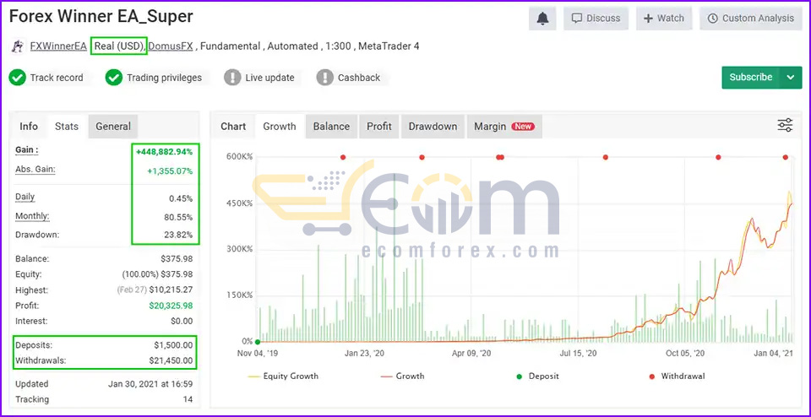Click the +1,355.07% Abs. Gain value
This screenshot has height=417, width=811.
pyautogui.click(x=170, y=171)
